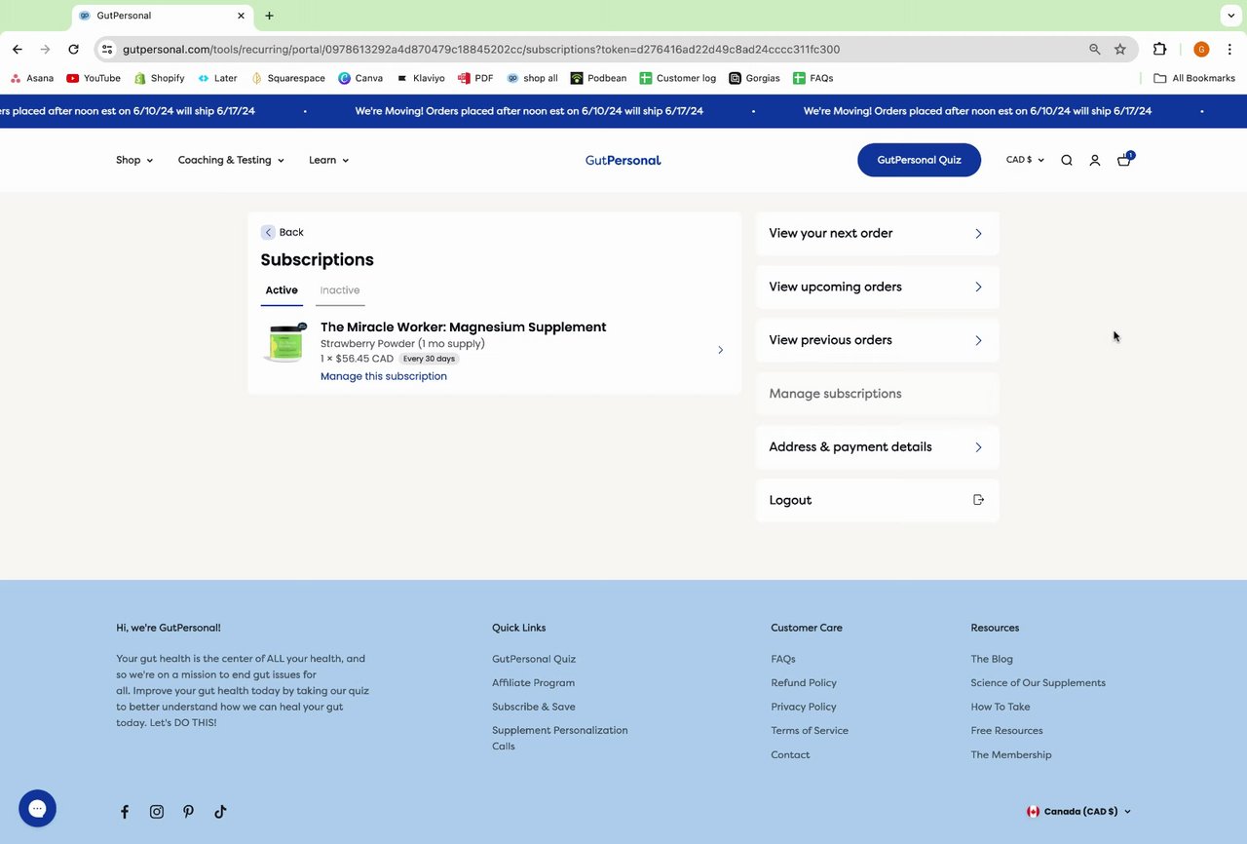Select View your next order
The height and width of the screenshot is (844, 1247).
[877, 234]
